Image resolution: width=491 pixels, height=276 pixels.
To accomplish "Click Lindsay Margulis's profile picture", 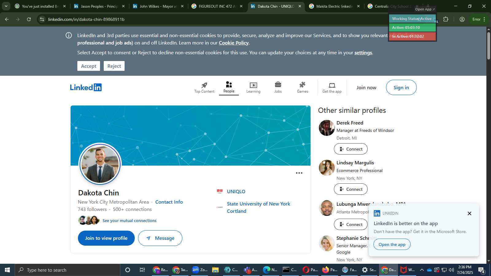I will click(327, 168).
